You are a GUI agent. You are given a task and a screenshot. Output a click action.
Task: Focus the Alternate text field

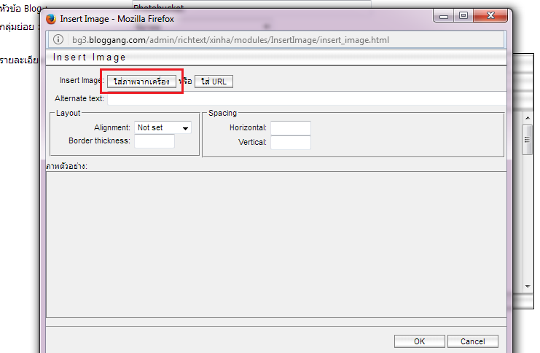pyautogui.click(x=306, y=98)
